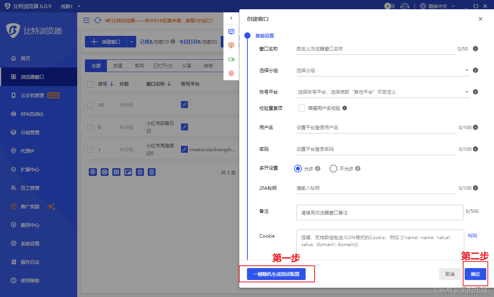
Task: Click square X batch action icon
Action: point(116,172)
